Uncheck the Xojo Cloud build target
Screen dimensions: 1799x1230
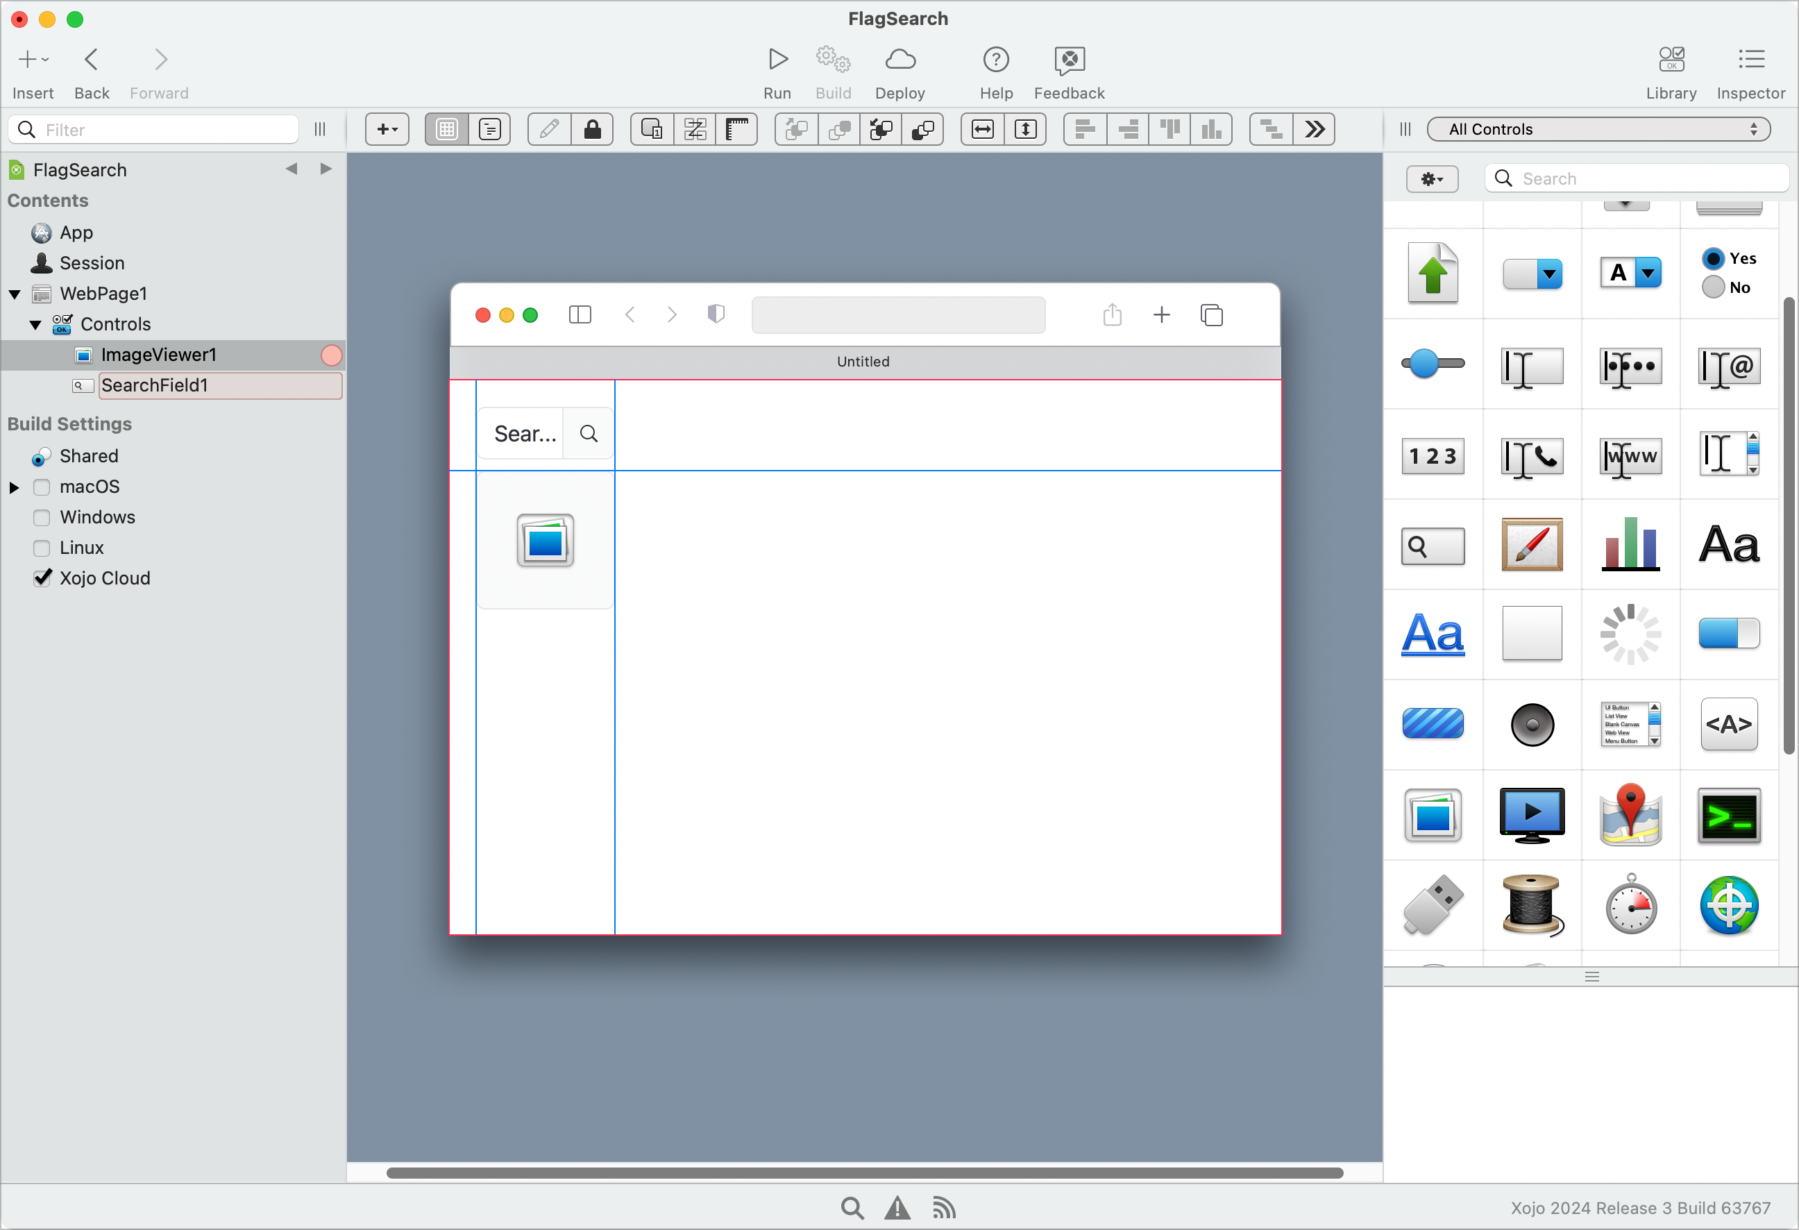[x=42, y=578]
